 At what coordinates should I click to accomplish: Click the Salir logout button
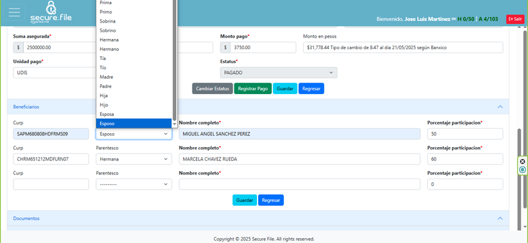coord(515,19)
